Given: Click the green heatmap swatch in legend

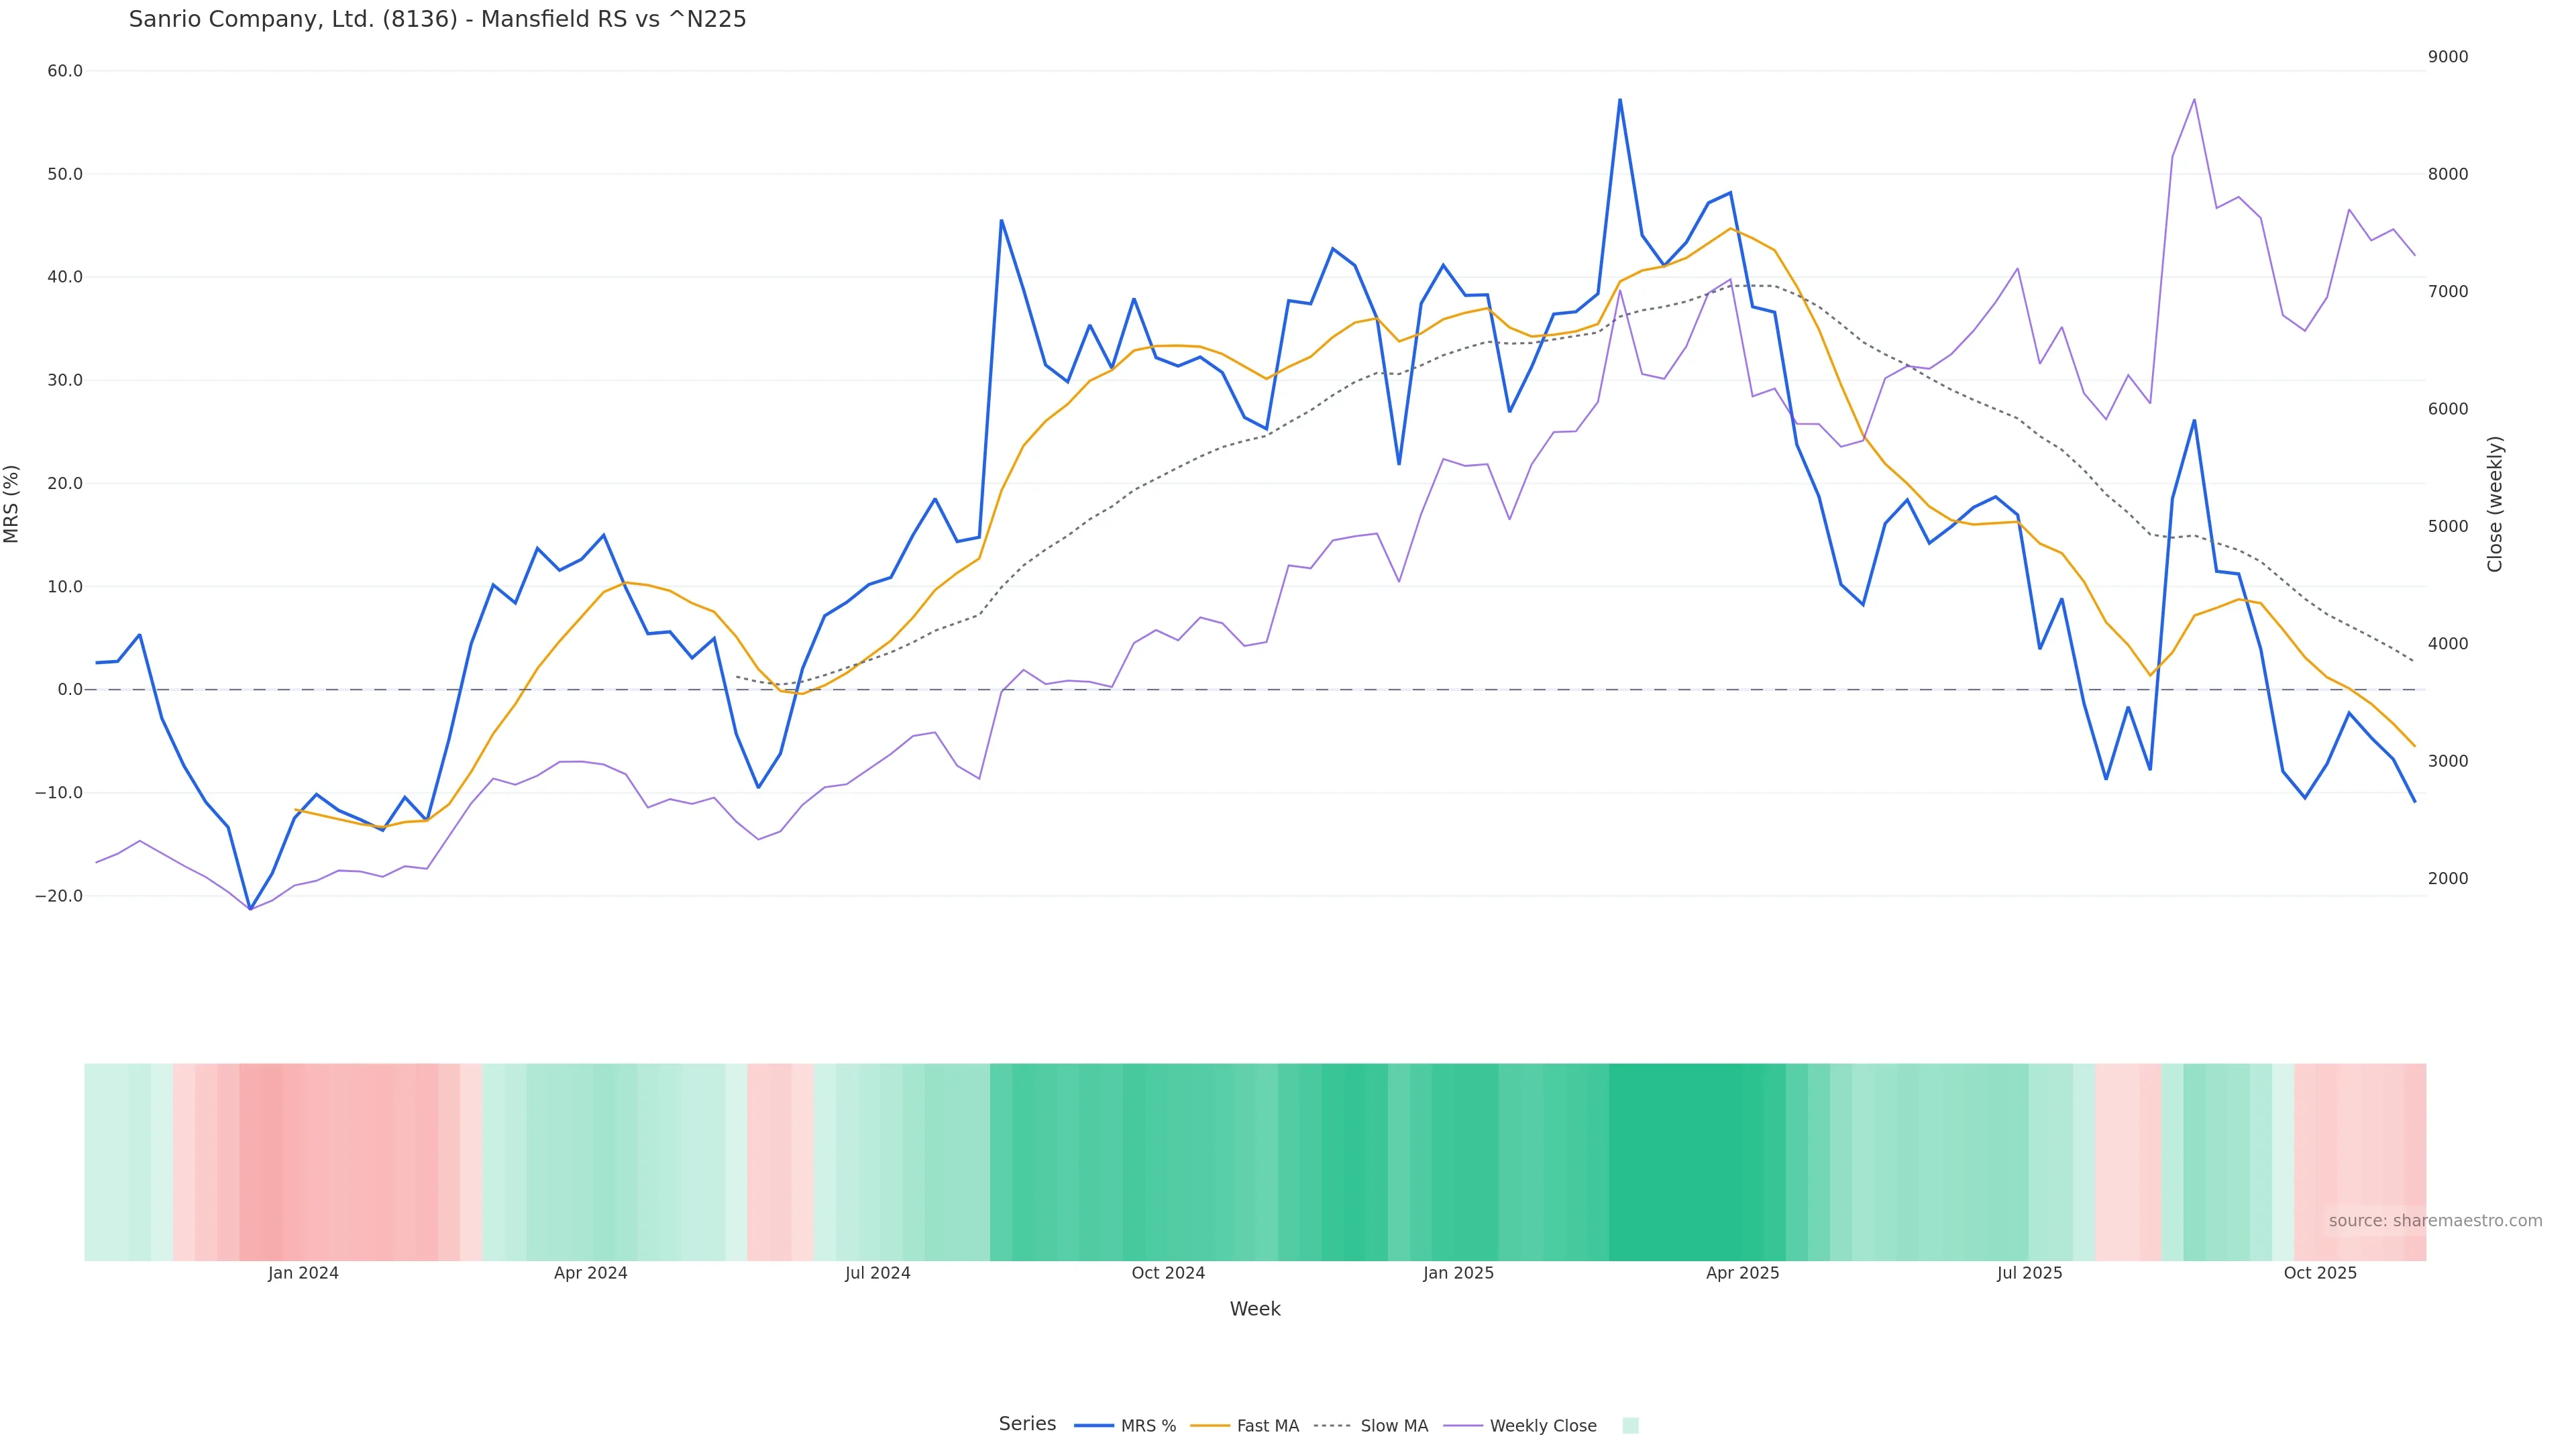Looking at the screenshot, I should coord(1630,1426).
